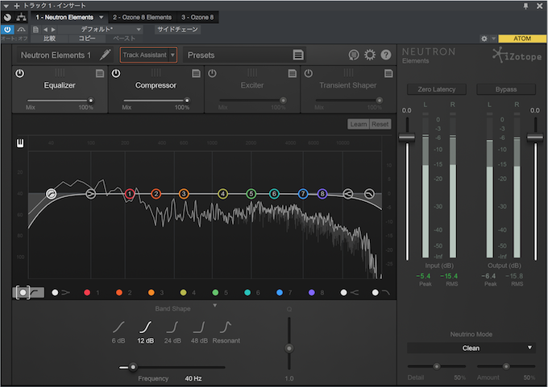Choose the 6 dB band shape
The width and height of the screenshot is (548, 387).
118,331
